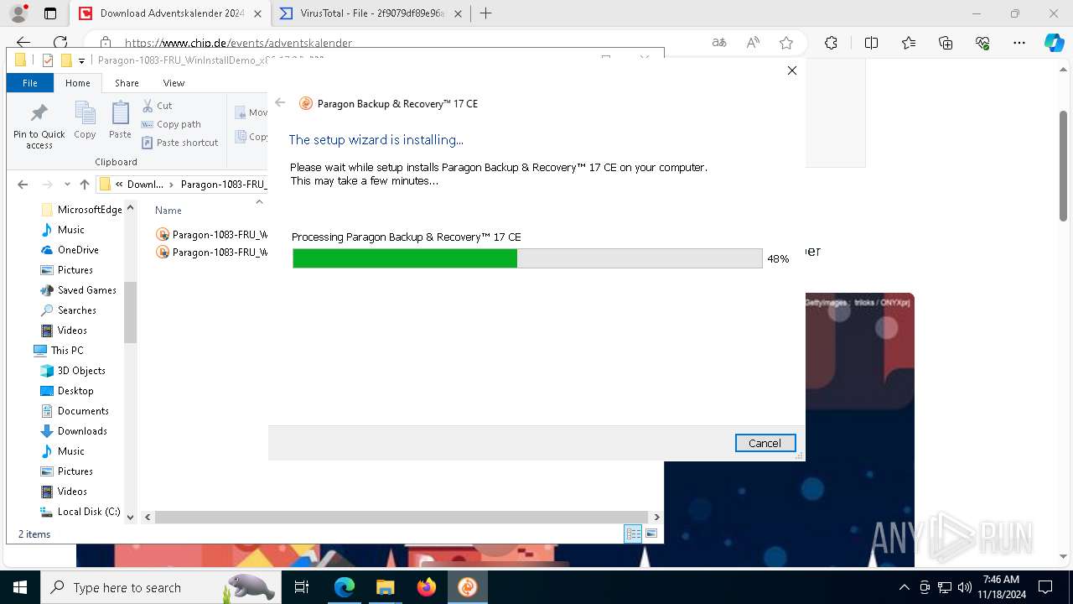This screenshot has height=604, width=1073.
Task: Select Saved Games in navigation pane
Action: (78, 290)
